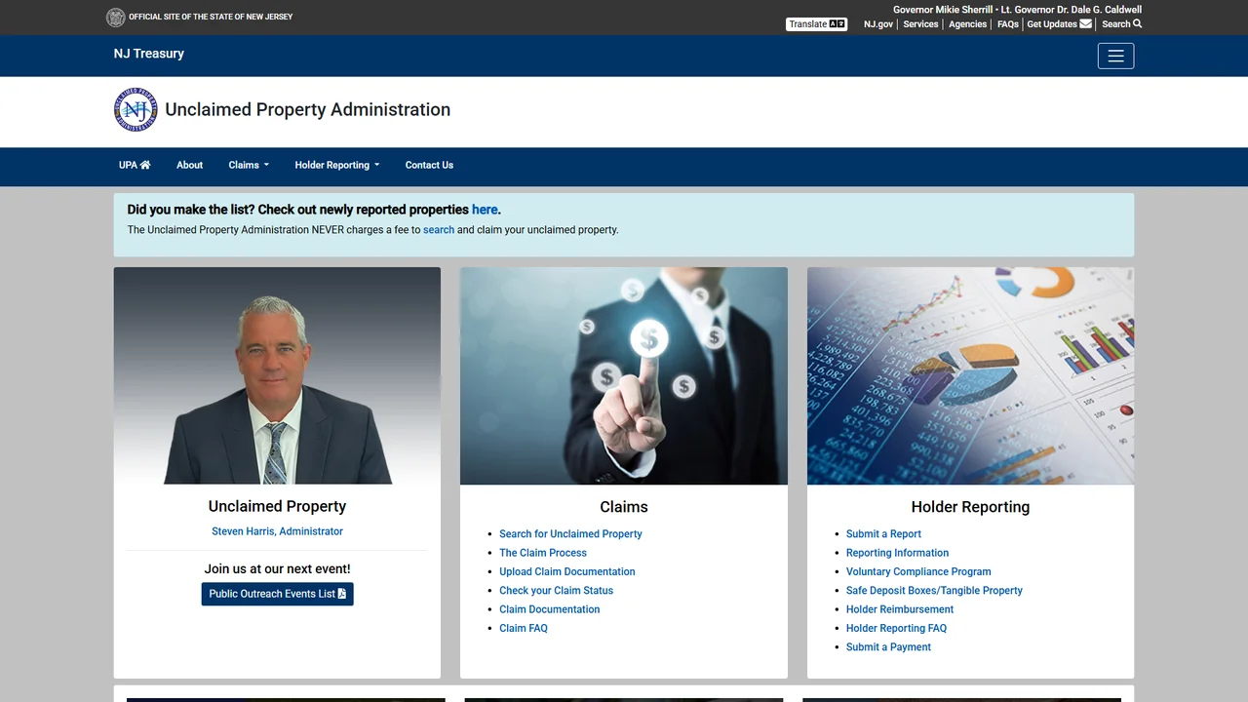
Task: Click the 'here' newly reported properties link
Action: pyautogui.click(x=485, y=210)
